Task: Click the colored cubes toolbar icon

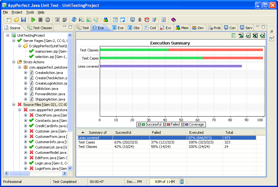Action: click(x=106, y=20)
